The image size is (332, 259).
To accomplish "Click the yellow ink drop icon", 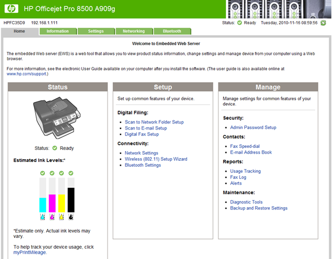I will click(62, 216).
